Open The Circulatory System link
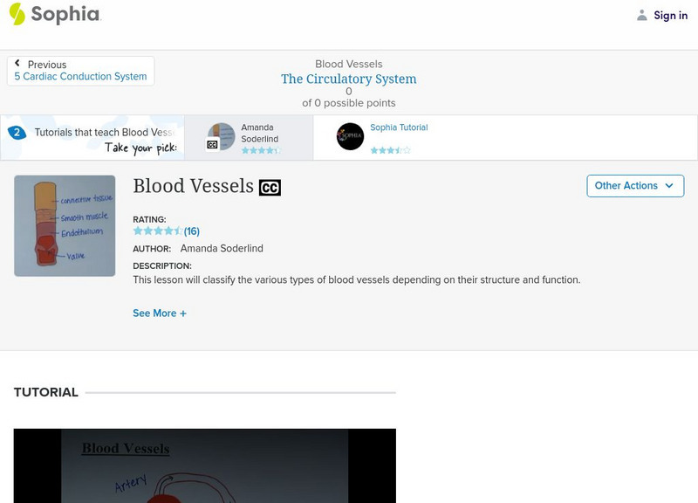 tap(348, 79)
